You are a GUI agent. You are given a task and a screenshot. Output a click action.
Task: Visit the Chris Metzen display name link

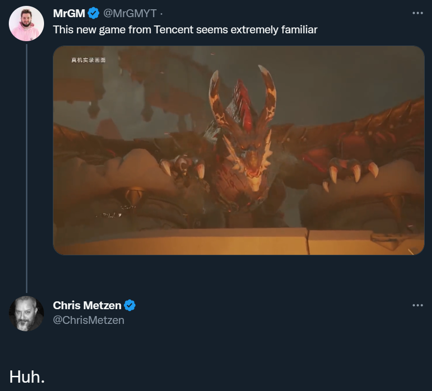tap(87, 305)
